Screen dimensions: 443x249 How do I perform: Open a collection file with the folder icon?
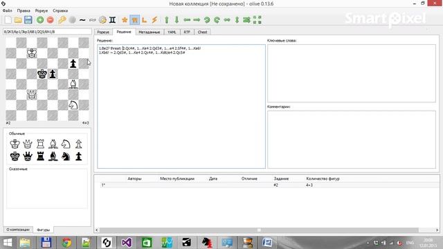18,20
